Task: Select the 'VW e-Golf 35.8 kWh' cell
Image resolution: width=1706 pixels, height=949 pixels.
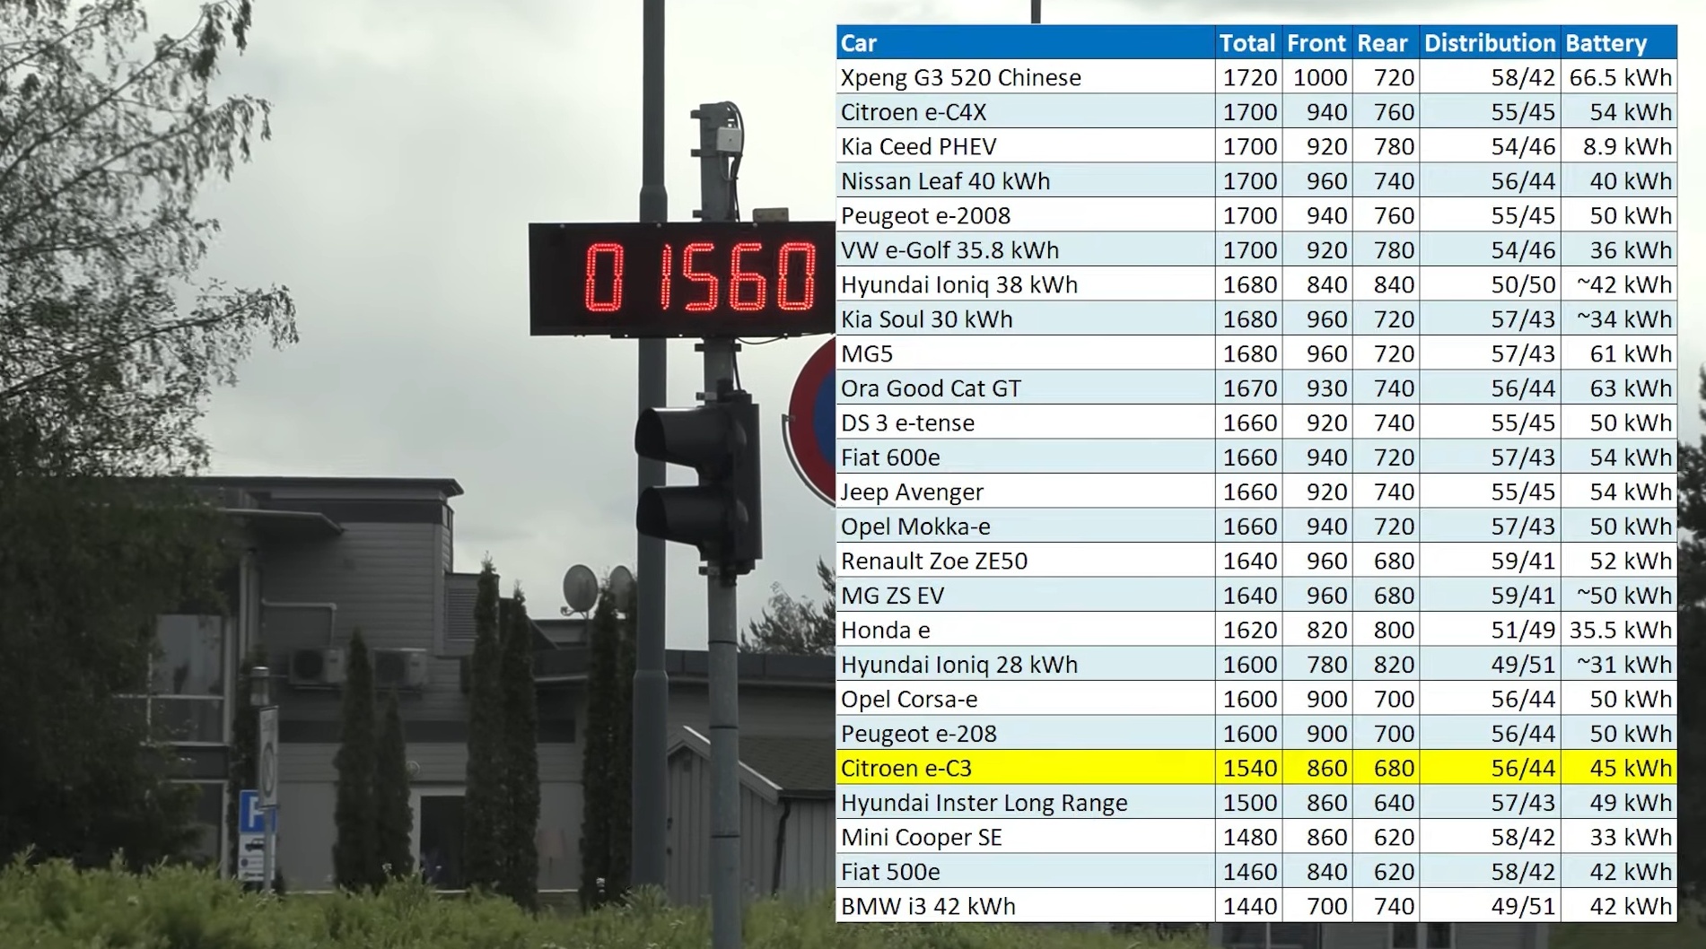Action: pyautogui.click(x=1026, y=250)
